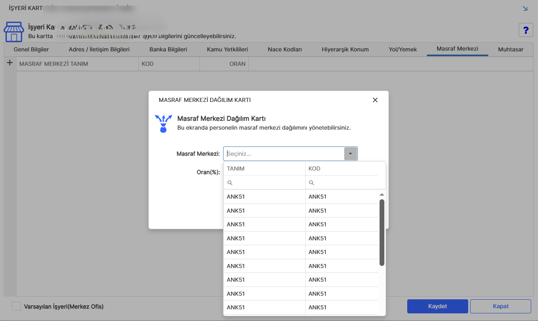538x321 pixels.
Task: Add a new cost center row with plus icon
Action: [x=10, y=63]
